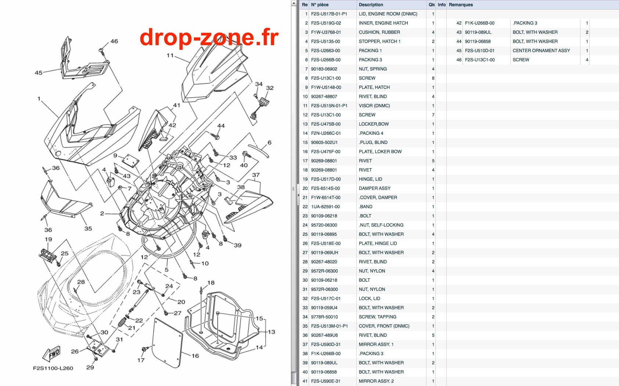This screenshot has width=619, height=386.
Task: Click callout number 37 near the mirror
Action: click(256, 175)
